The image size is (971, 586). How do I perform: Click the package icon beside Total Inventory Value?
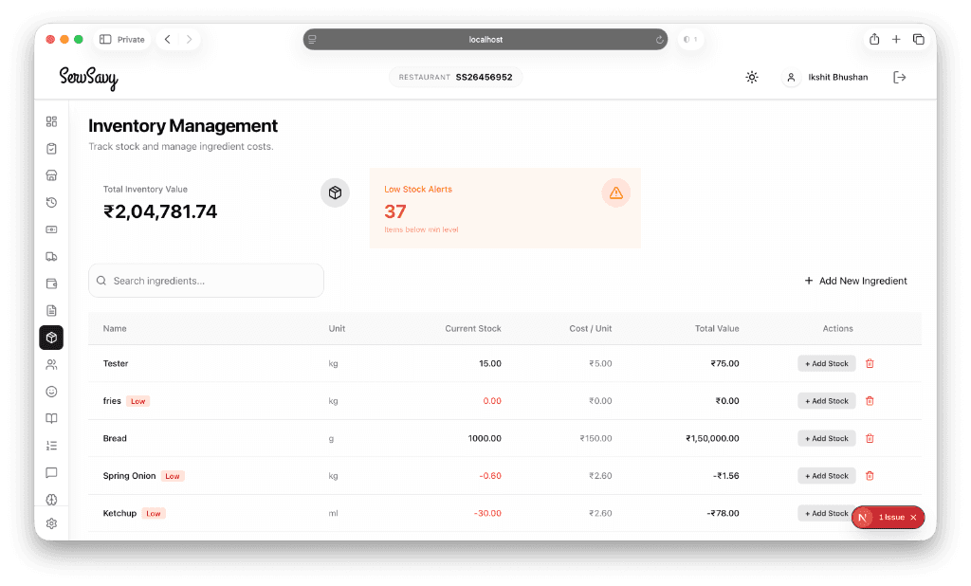[335, 192]
